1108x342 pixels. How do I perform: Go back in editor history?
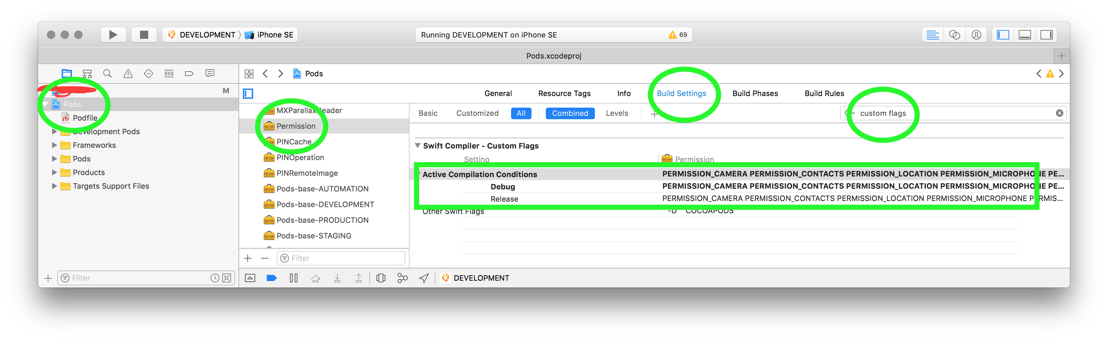[265, 74]
